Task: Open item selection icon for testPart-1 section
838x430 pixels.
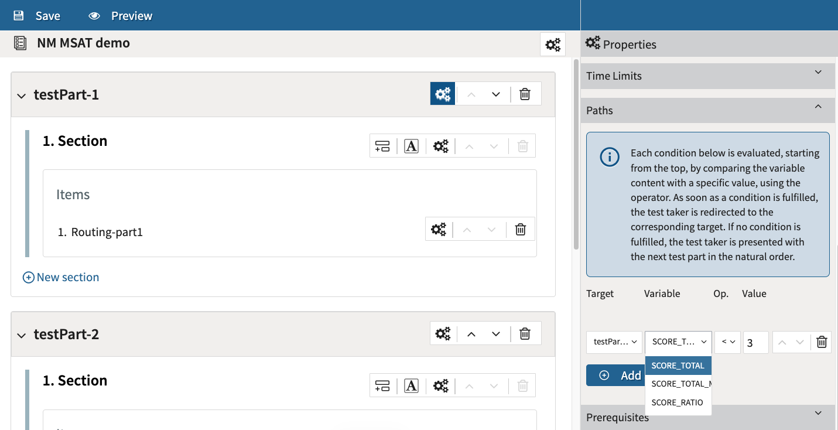Action: click(382, 146)
